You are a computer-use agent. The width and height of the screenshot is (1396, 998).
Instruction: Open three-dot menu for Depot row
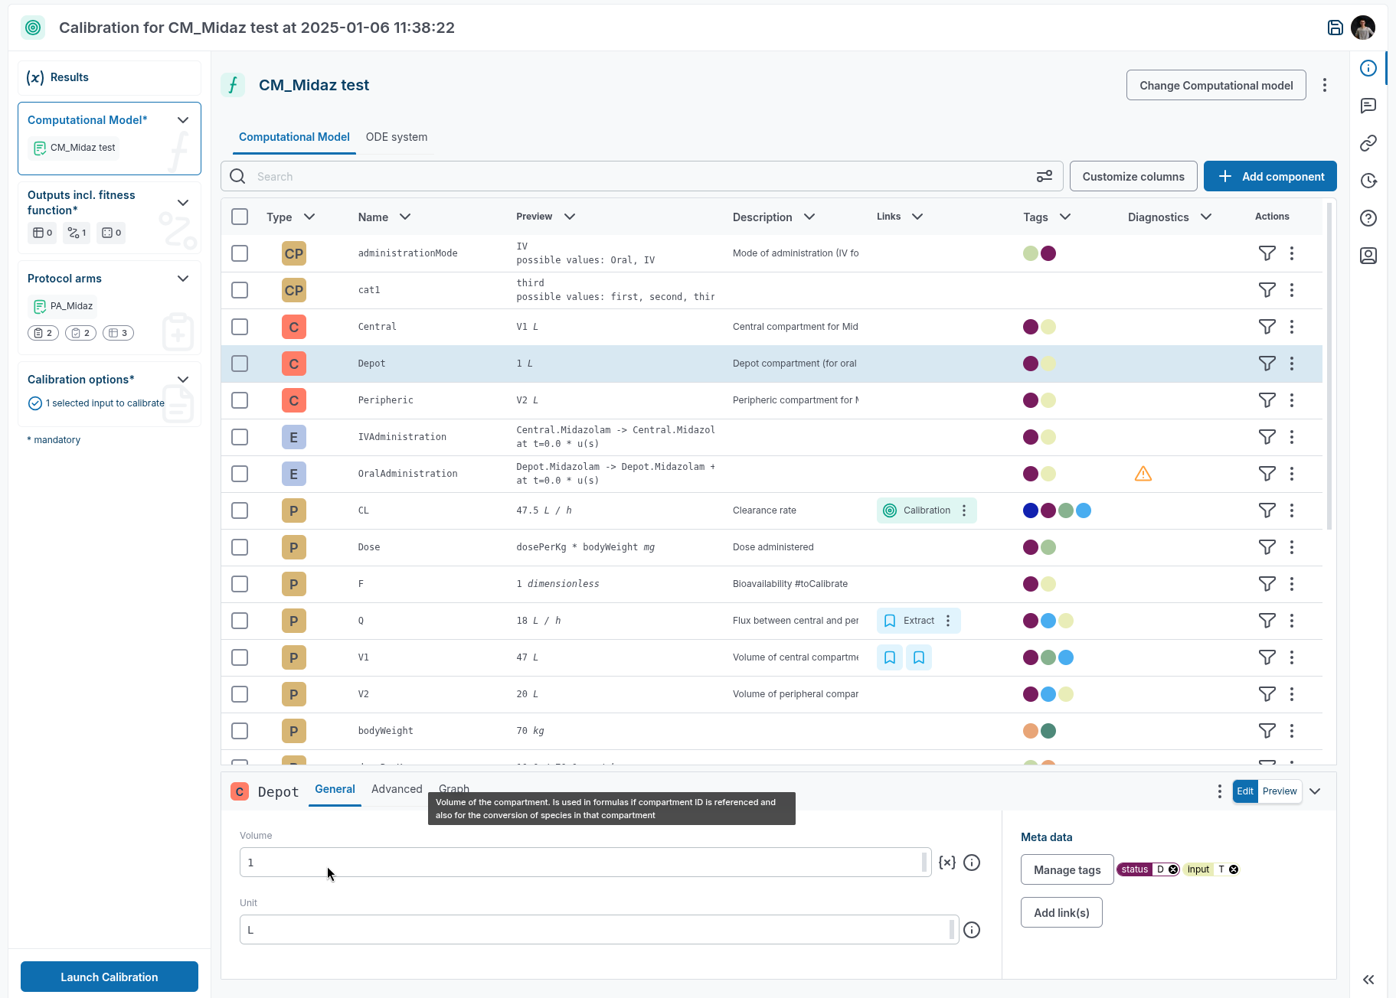(1292, 364)
